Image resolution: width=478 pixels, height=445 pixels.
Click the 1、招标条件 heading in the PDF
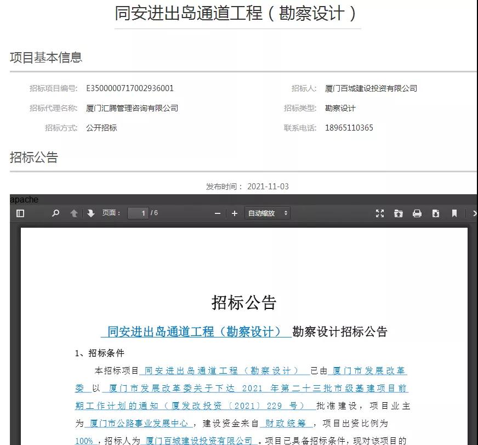(99, 353)
